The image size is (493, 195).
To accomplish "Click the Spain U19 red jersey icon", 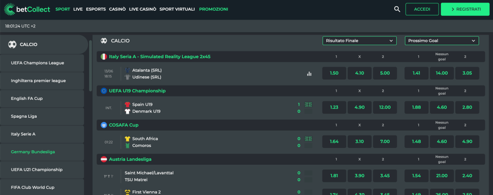I will coord(127,104).
